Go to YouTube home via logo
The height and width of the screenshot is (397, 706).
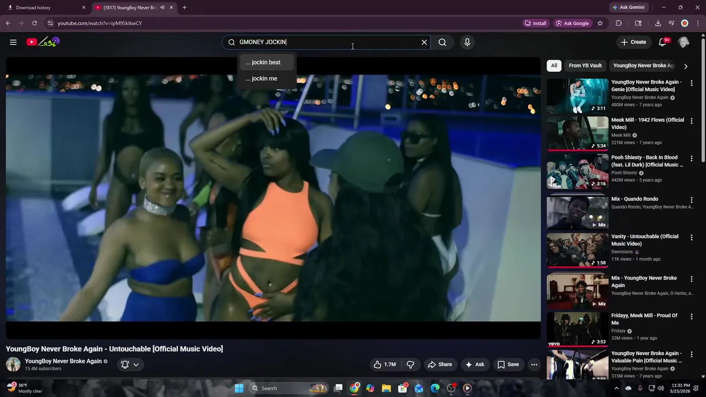(43, 42)
